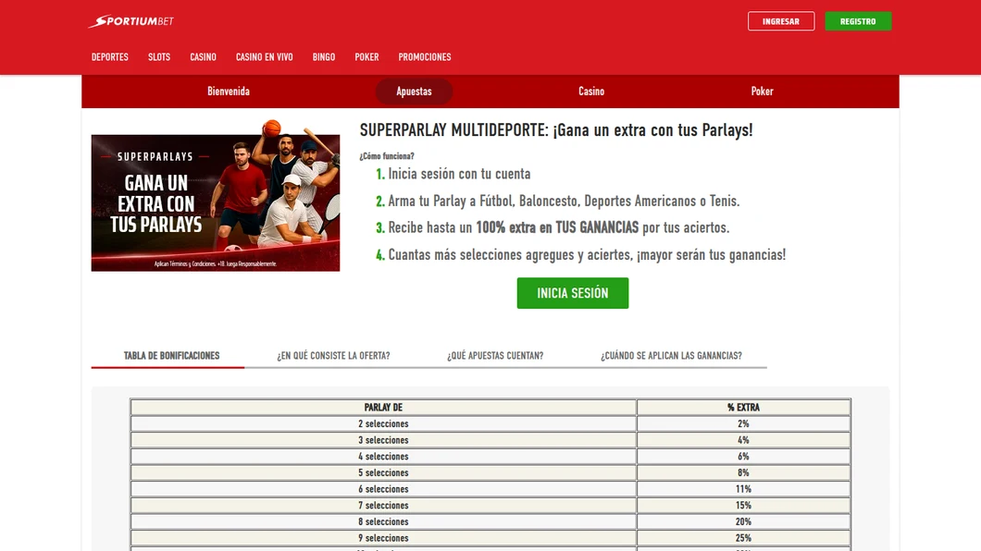Screen dimensions: 981x551
Task: Click the SUPERPARLAY MULTIDEPORTE heading
Action: 556,130
